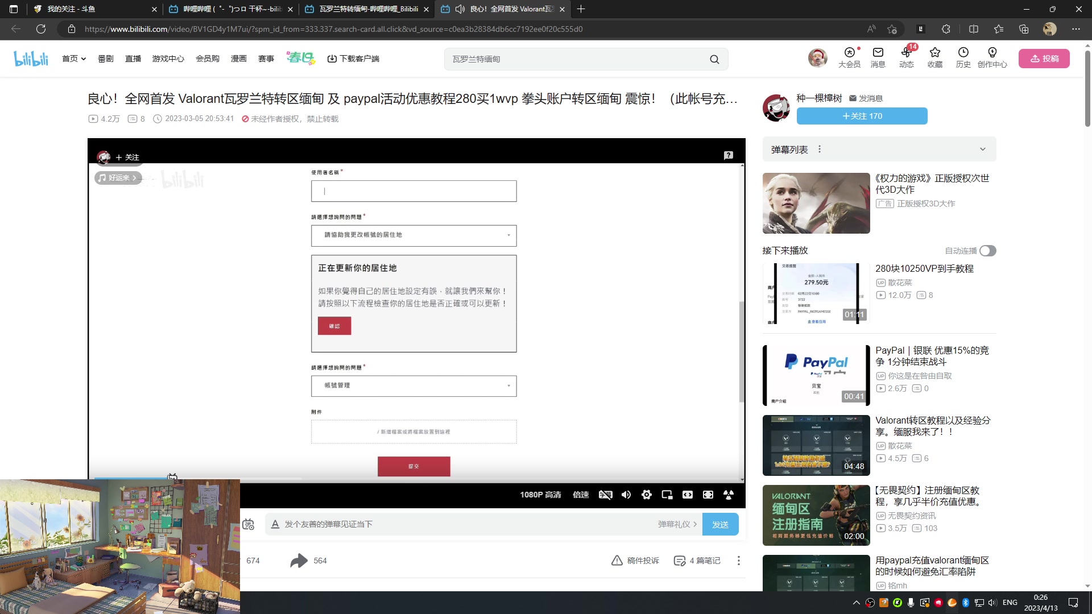Open browser favorites list icon
Image resolution: width=1092 pixels, height=614 pixels.
[x=999, y=29]
